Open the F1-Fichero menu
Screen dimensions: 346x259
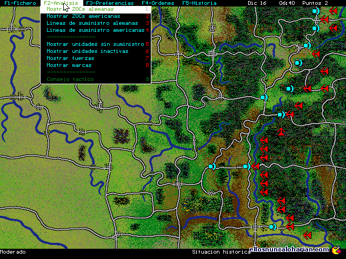pos(20,3)
